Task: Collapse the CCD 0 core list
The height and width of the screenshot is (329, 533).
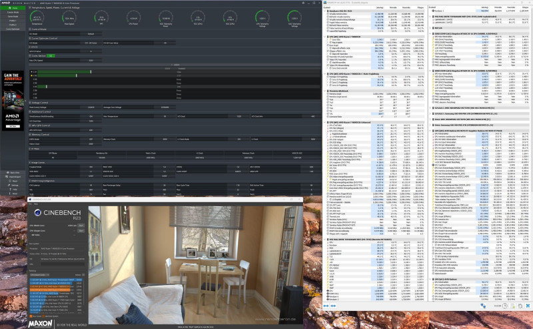Action: (172, 65)
